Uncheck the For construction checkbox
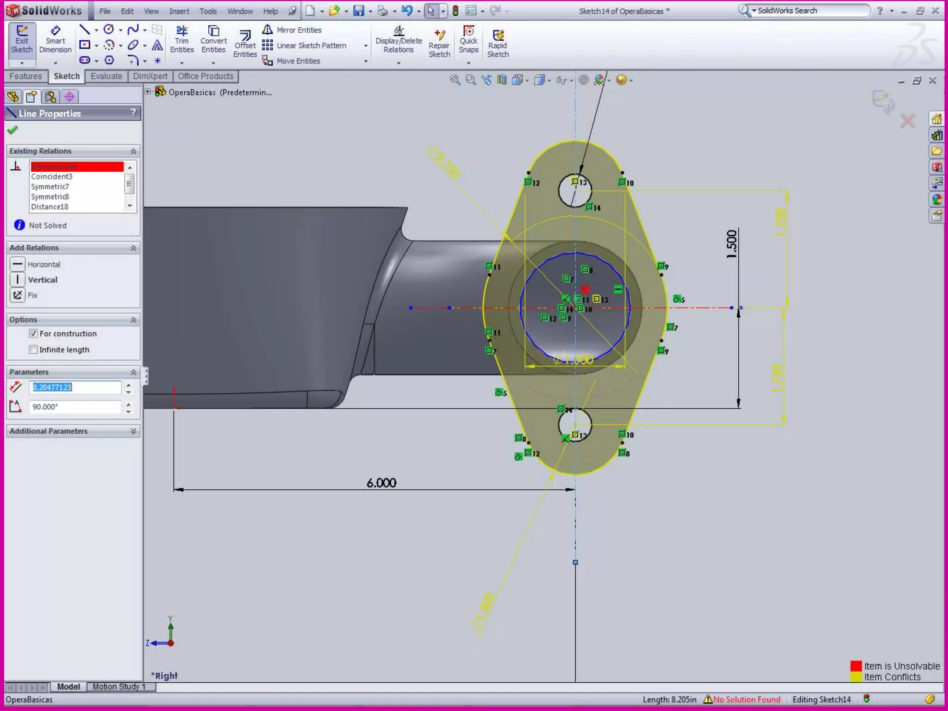Viewport: 948px width, 711px height. click(x=33, y=333)
